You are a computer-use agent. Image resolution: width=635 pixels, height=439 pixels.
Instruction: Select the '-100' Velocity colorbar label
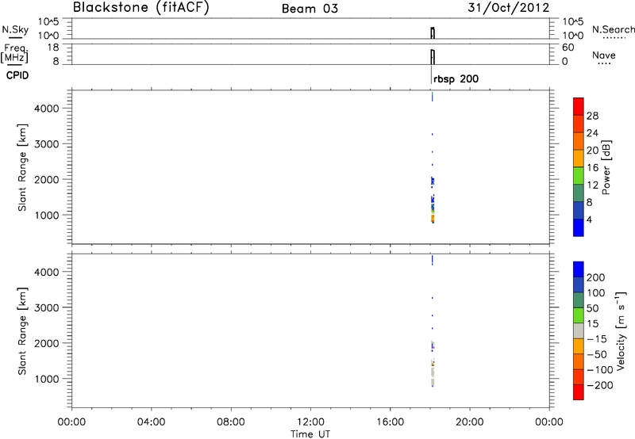pyautogui.click(x=600, y=370)
